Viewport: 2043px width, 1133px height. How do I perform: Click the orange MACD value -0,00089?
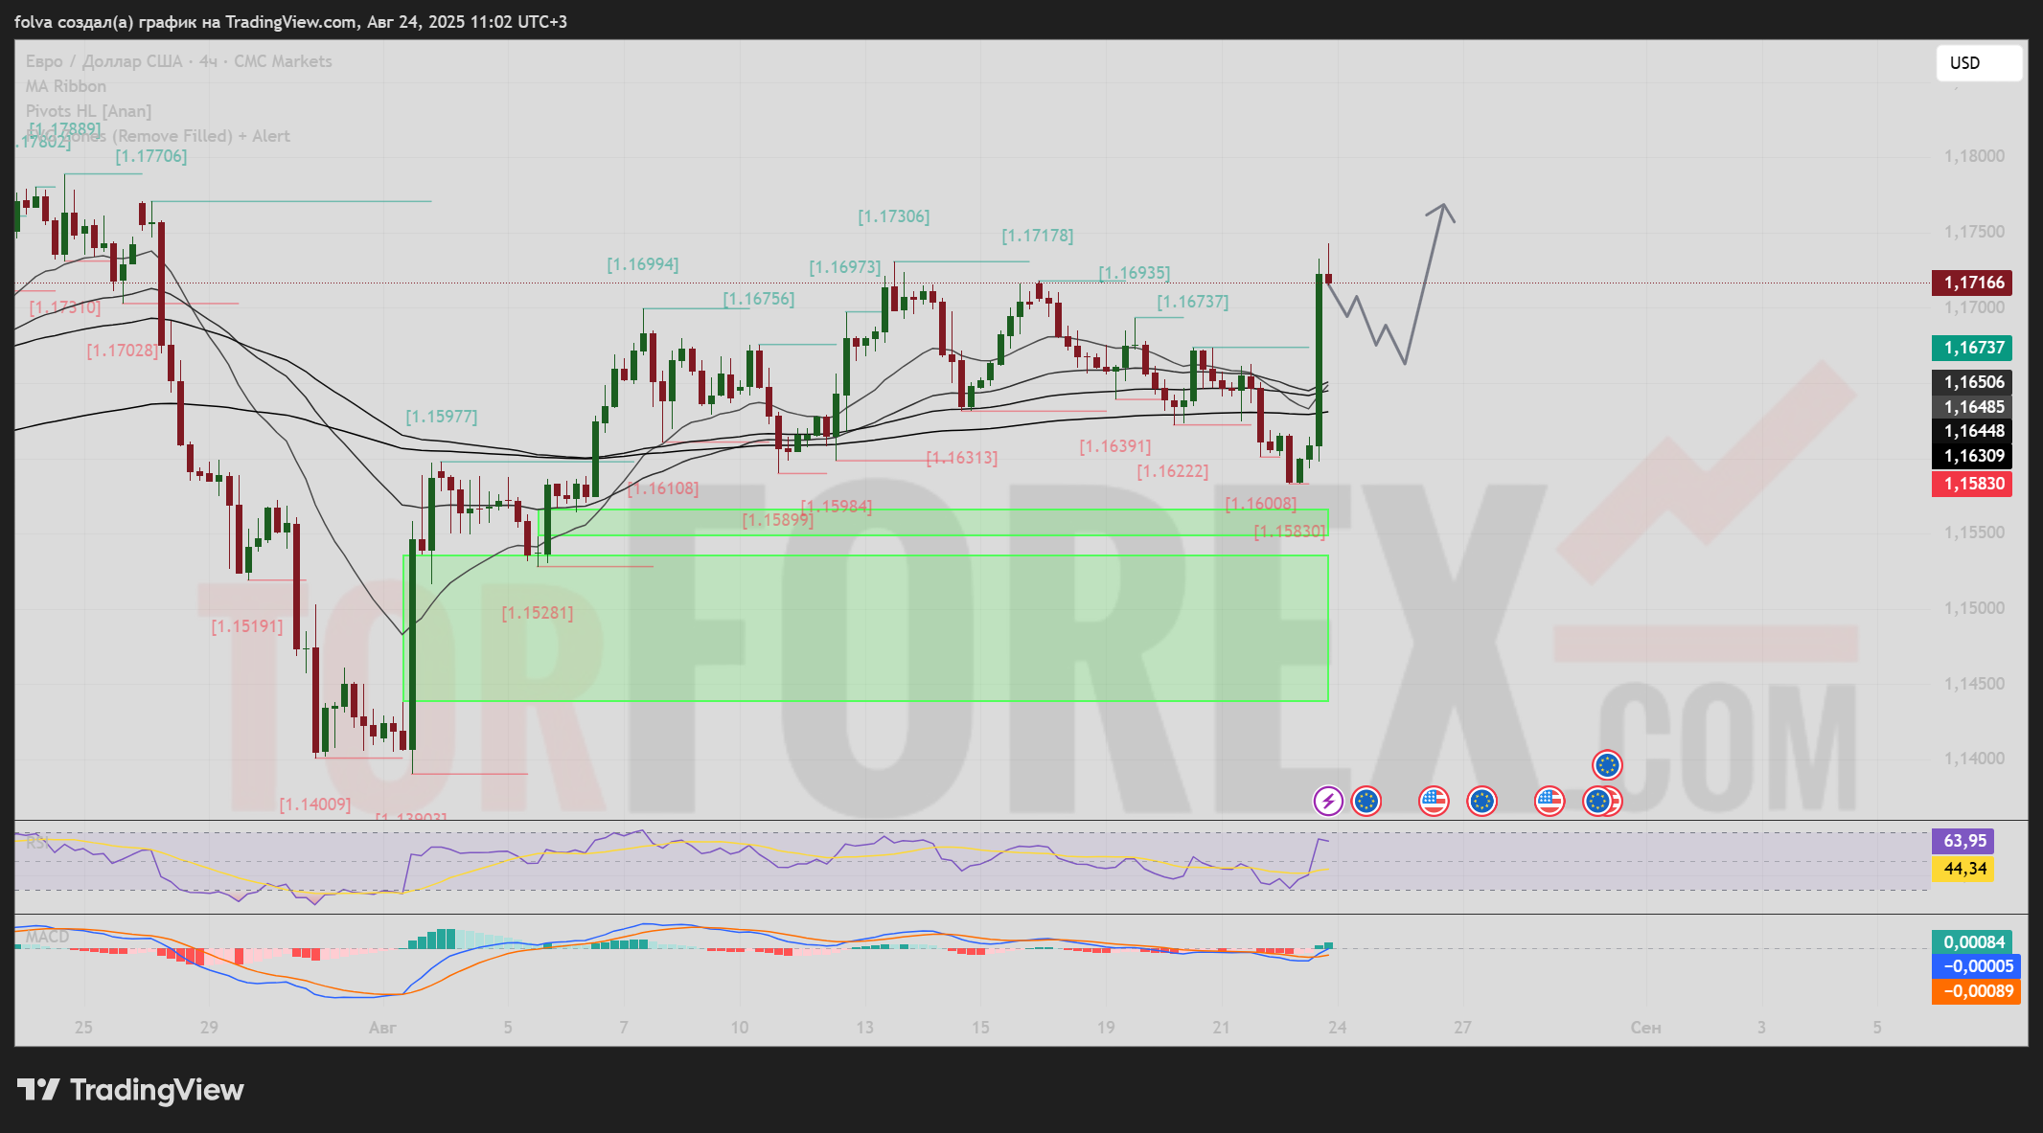[x=1977, y=991]
